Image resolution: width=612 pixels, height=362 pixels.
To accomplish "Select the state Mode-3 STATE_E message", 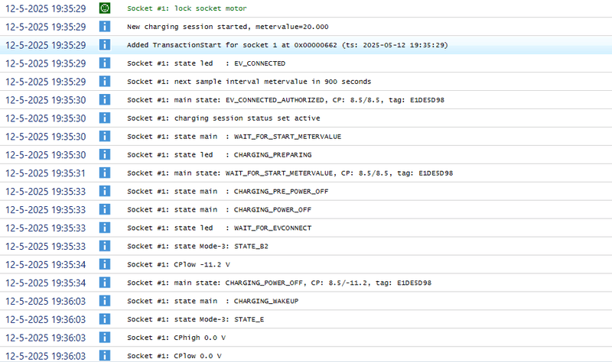I will click(x=196, y=319).
